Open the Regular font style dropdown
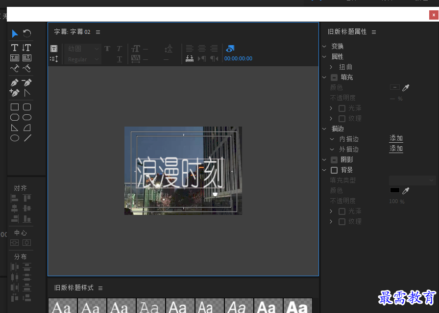 pos(83,59)
